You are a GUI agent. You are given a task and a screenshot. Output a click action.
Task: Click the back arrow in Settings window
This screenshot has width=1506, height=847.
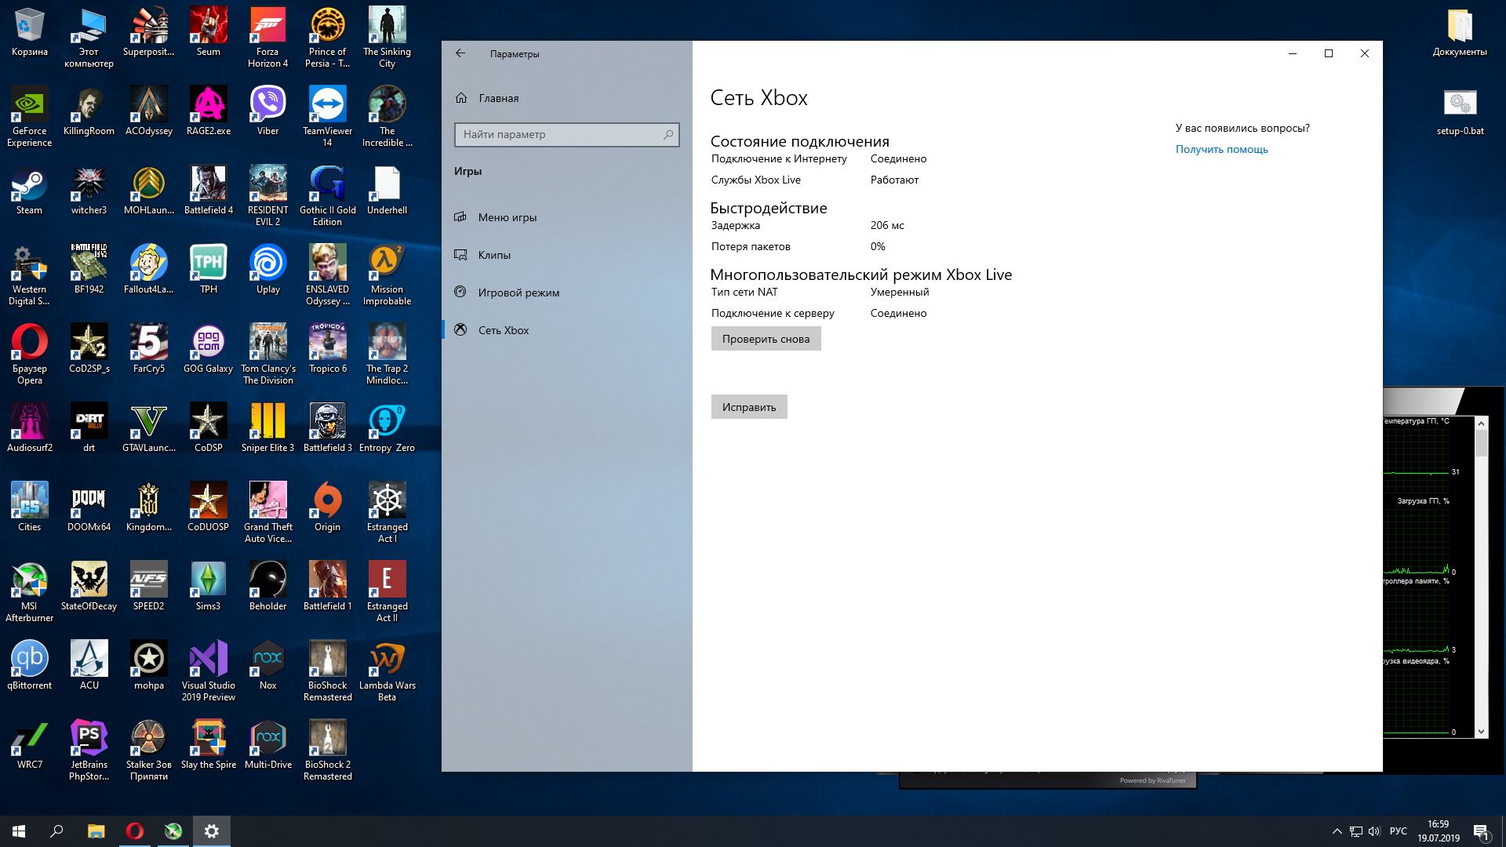pos(460,53)
